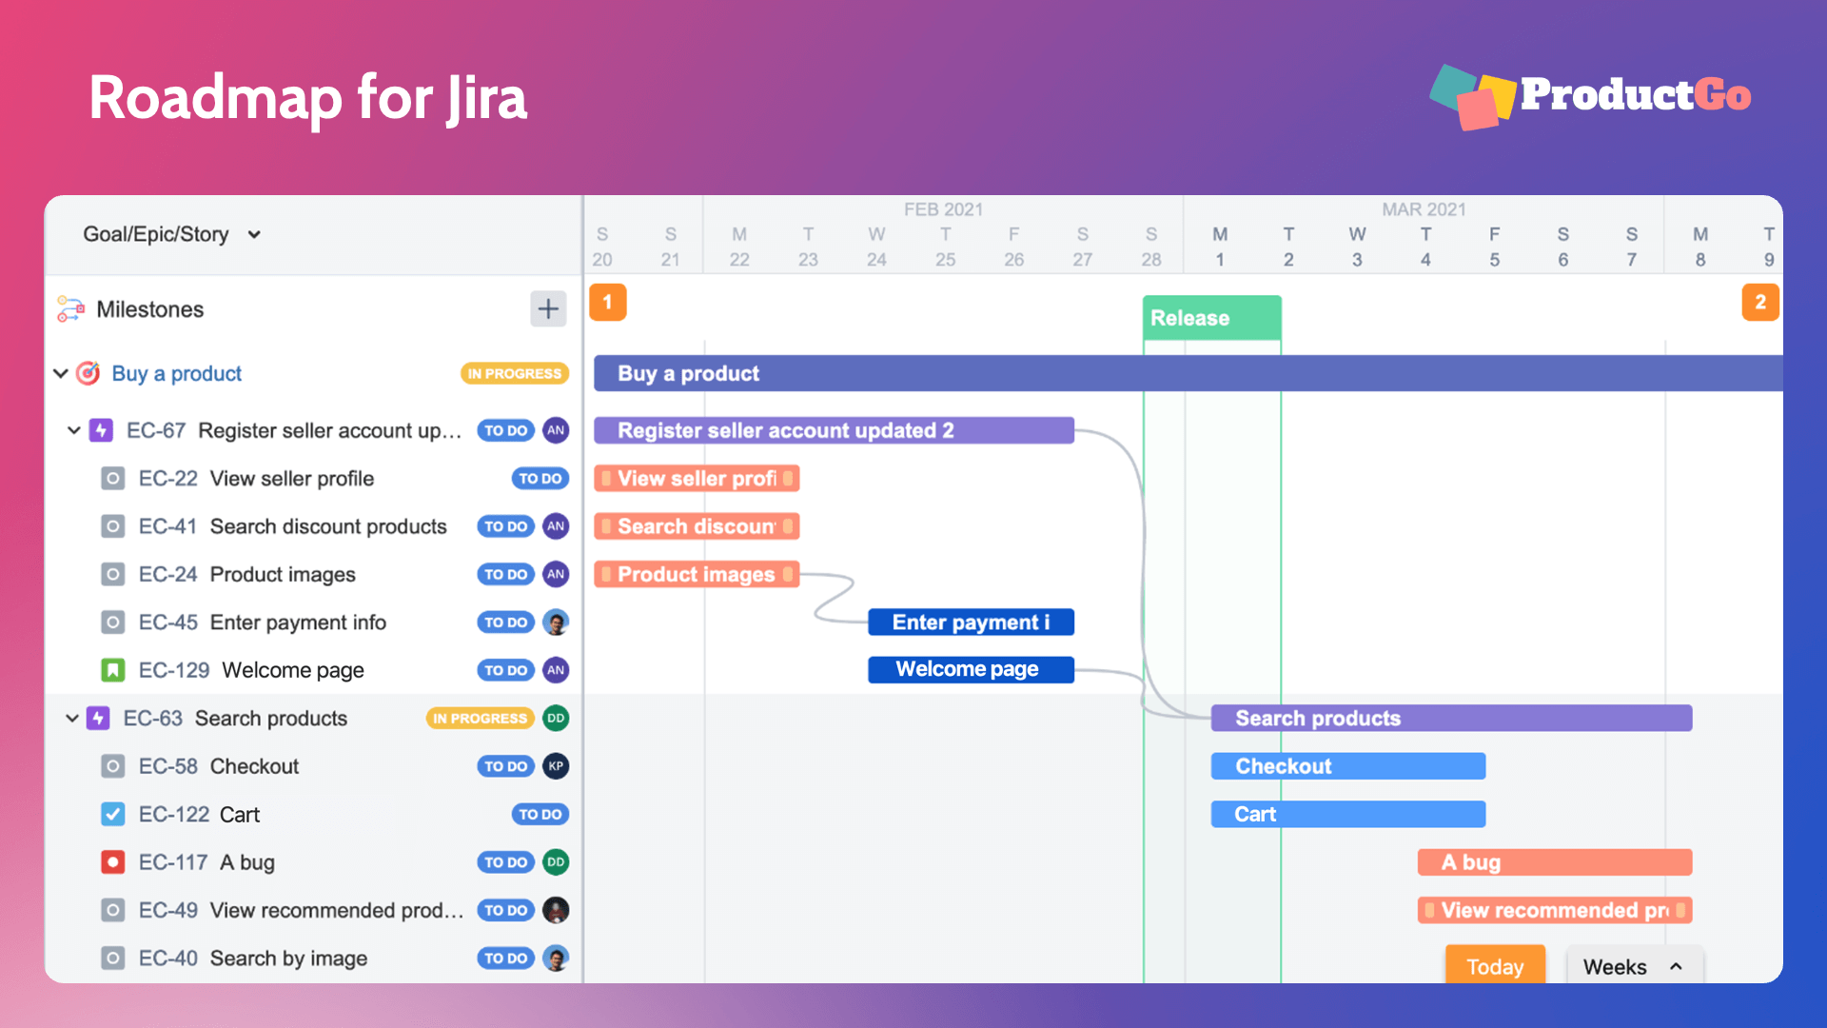Click the EC-122 Cart task checkbox icon

(x=112, y=814)
